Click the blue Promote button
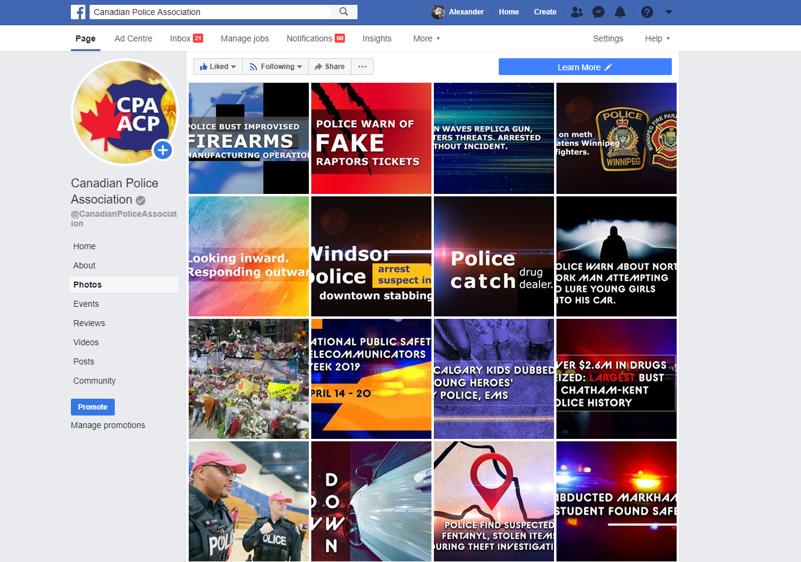 pyautogui.click(x=93, y=407)
